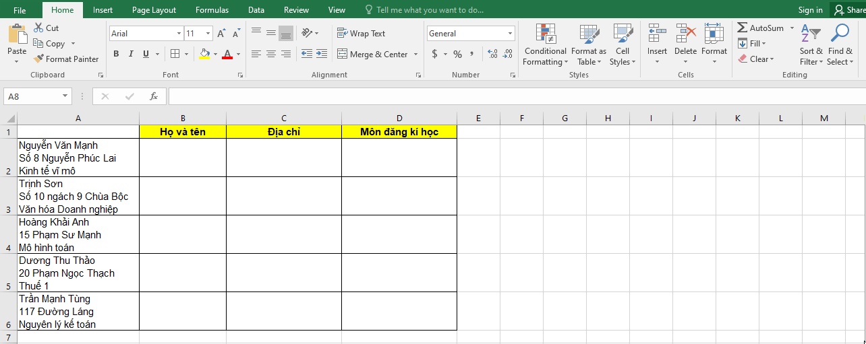Apply the Borders icon
The height and width of the screenshot is (344, 866).
click(175, 54)
